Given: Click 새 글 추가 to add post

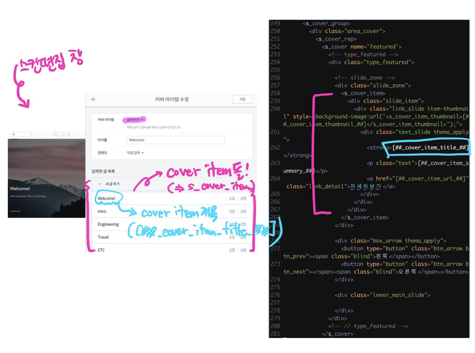Looking at the screenshot, I should tap(112, 184).
